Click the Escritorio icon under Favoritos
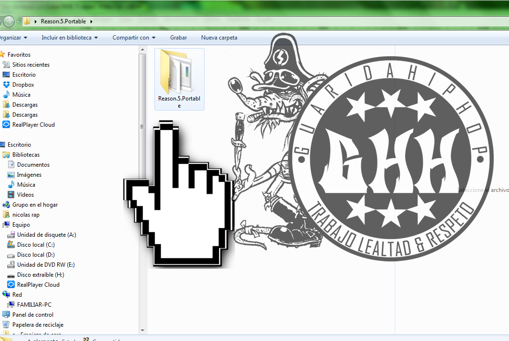Image resolution: width=509 pixels, height=341 pixels. [6, 75]
